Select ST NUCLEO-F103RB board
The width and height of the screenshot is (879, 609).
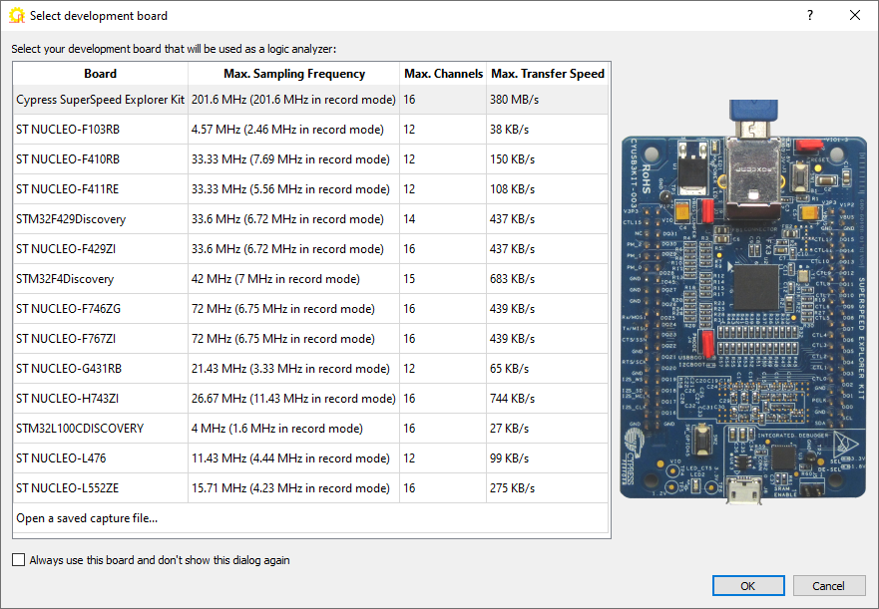click(310, 130)
